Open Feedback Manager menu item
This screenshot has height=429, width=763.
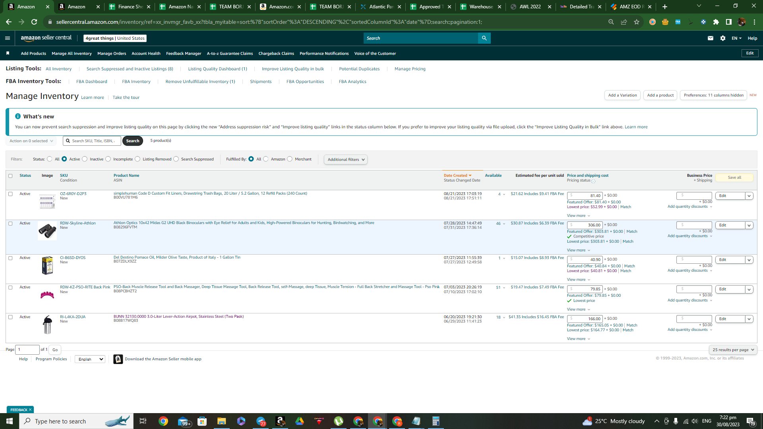(x=184, y=53)
